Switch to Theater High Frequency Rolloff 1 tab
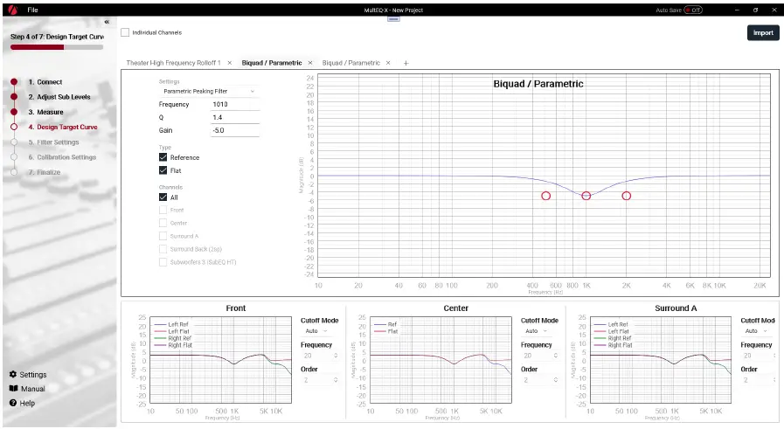 174,63
